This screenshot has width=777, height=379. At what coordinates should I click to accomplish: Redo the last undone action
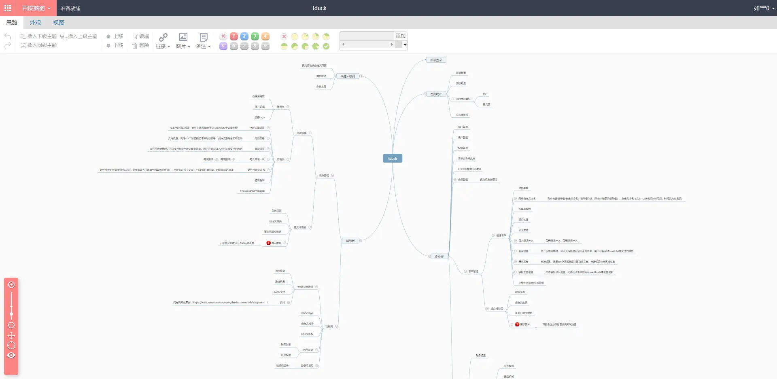pos(8,46)
